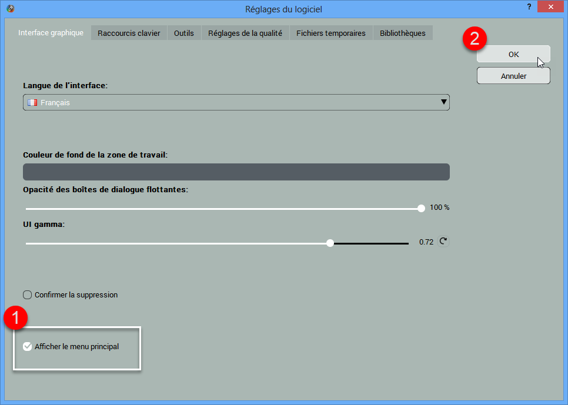
Task: Switch to the Bibliothèques tab
Action: click(x=403, y=33)
